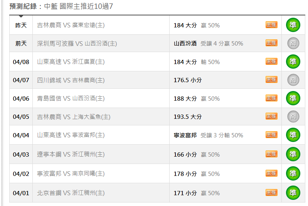The height and width of the screenshot is (206, 308).
Task: Open the 深圳馬可波羅 VS 山西汾酒 match
Action: [x=77, y=44]
